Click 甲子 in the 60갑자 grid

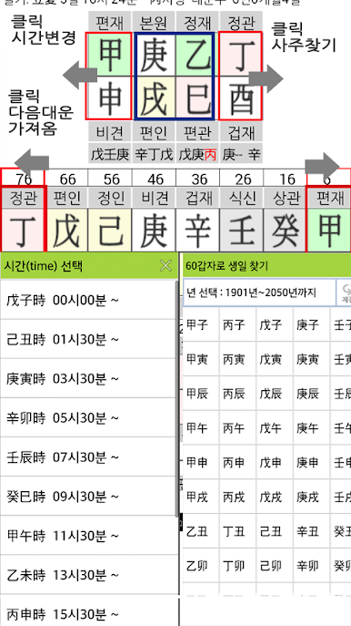(x=201, y=324)
